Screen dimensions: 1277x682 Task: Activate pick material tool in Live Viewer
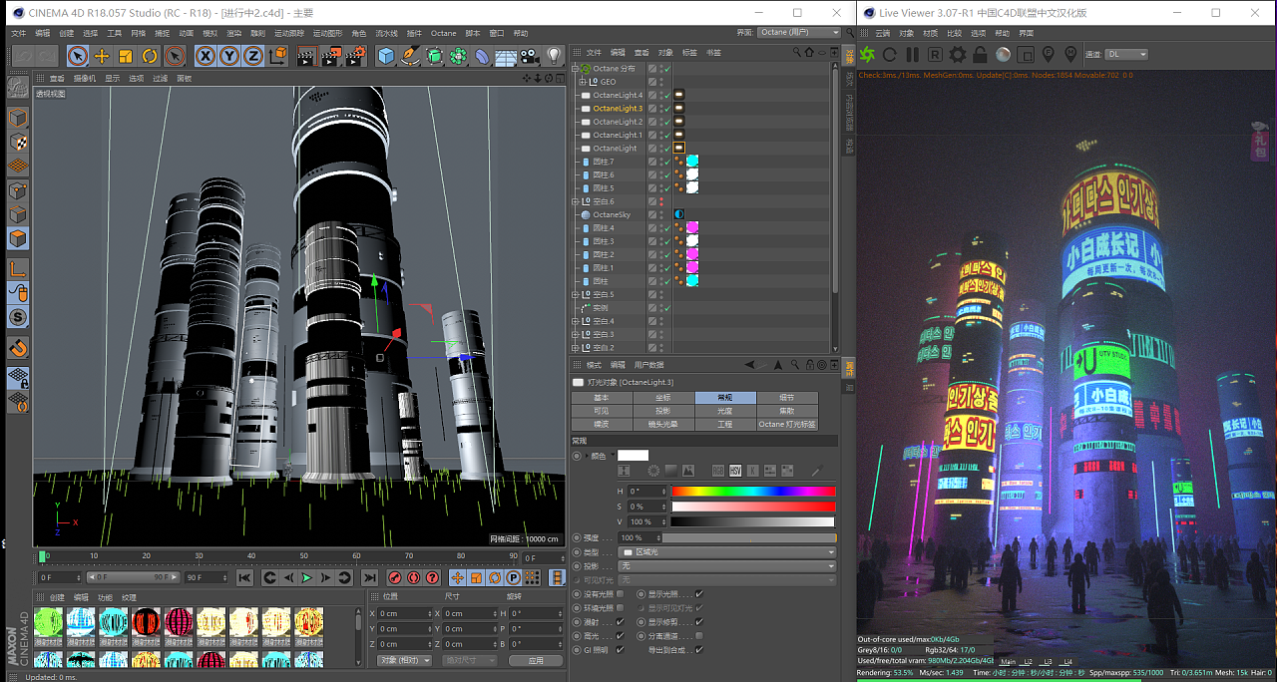coord(1070,54)
